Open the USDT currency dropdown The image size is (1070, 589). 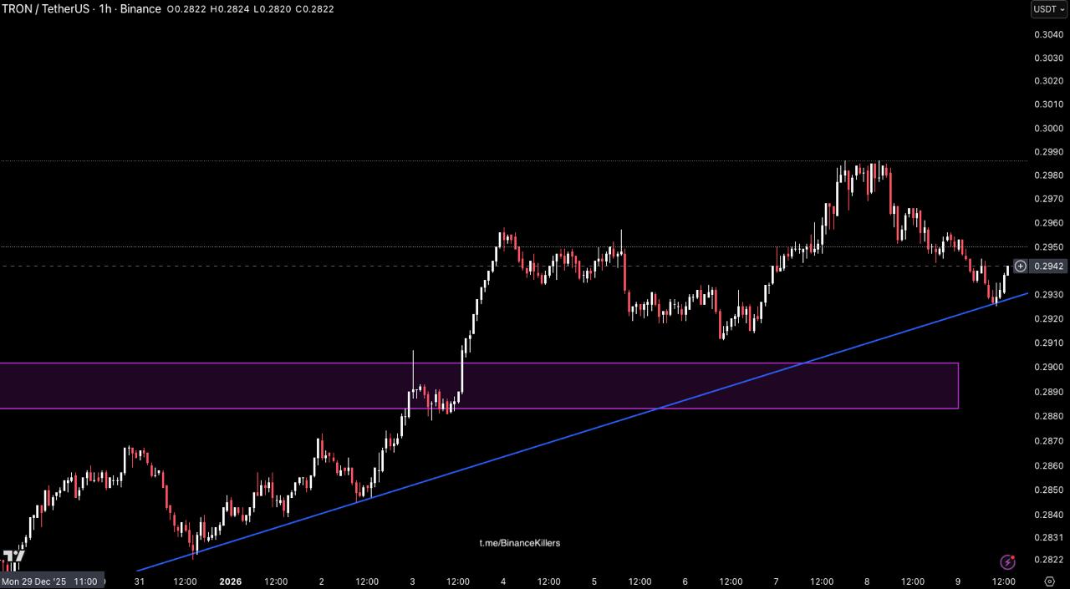tap(1048, 9)
